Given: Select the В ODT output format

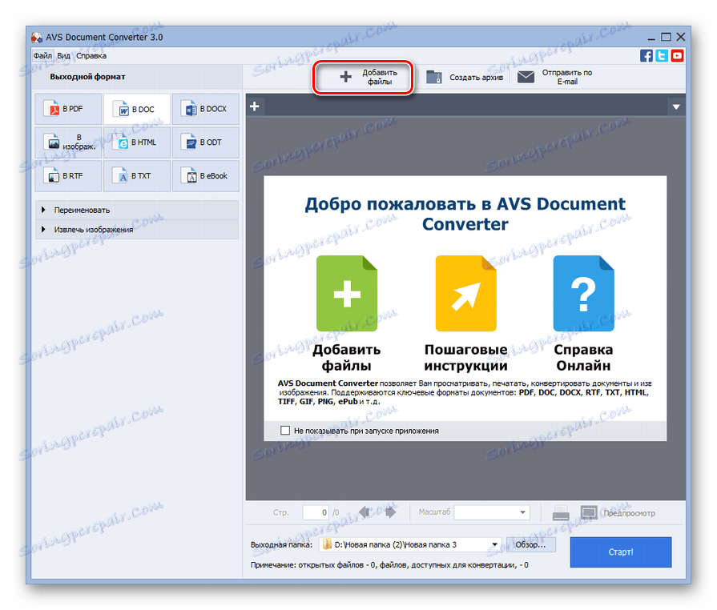Looking at the screenshot, I should coord(205,142).
